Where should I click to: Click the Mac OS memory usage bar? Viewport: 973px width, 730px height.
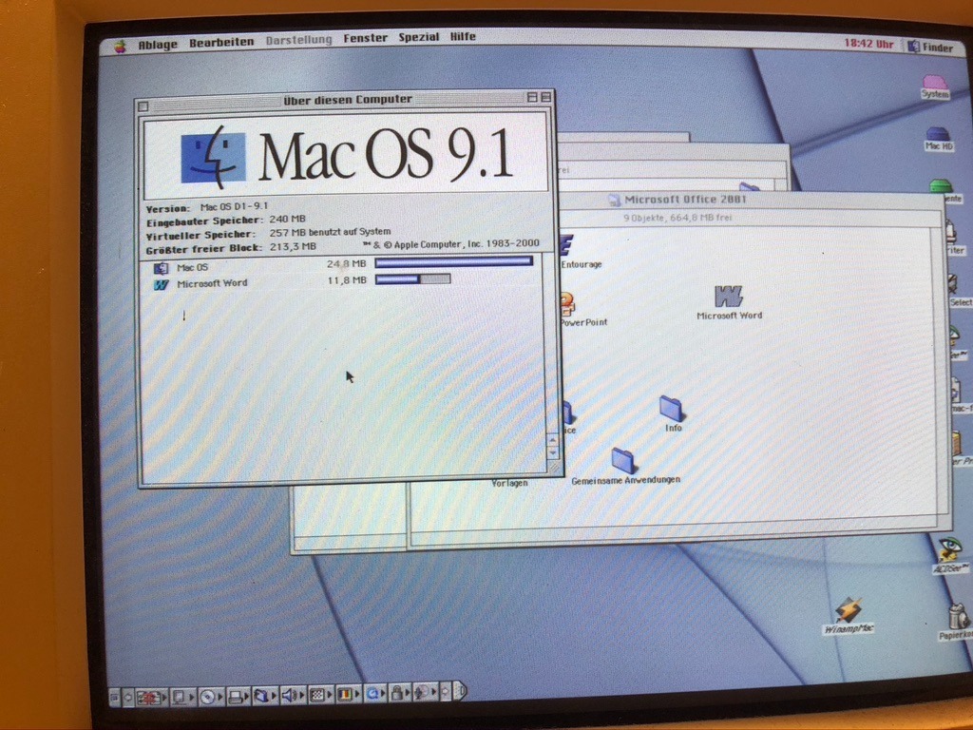453,262
